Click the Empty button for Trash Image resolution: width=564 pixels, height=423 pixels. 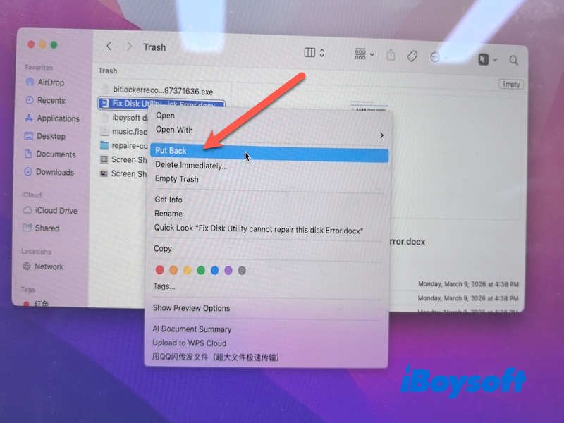point(511,84)
